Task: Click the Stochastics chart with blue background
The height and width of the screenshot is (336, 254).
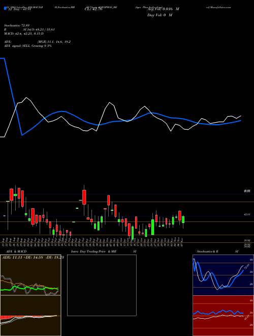Action: click(223, 275)
